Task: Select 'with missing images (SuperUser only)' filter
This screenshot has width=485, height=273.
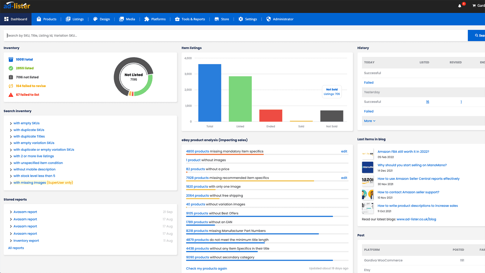Action: pos(43,182)
